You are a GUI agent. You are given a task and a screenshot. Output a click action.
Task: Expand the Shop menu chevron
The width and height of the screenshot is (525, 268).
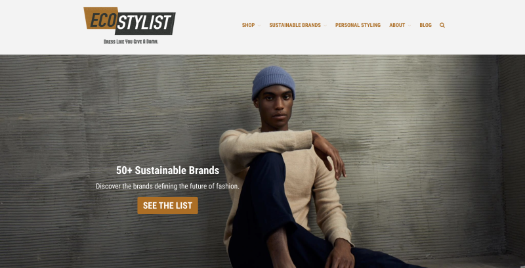point(259,26)
